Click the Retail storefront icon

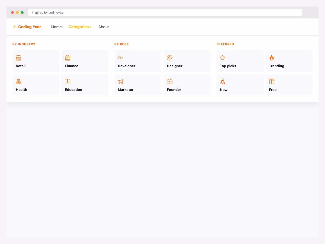(18, 58)
